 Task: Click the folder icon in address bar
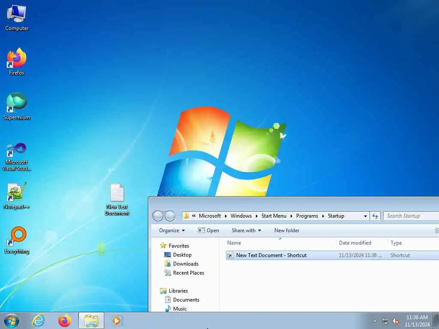coord(186,216)
